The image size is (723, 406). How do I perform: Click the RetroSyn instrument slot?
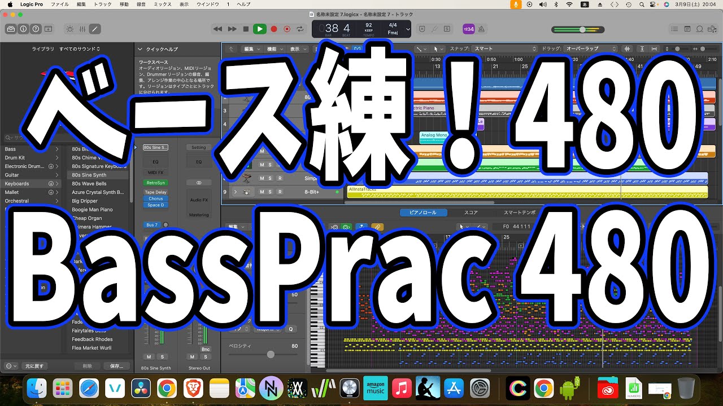[155, 183]
